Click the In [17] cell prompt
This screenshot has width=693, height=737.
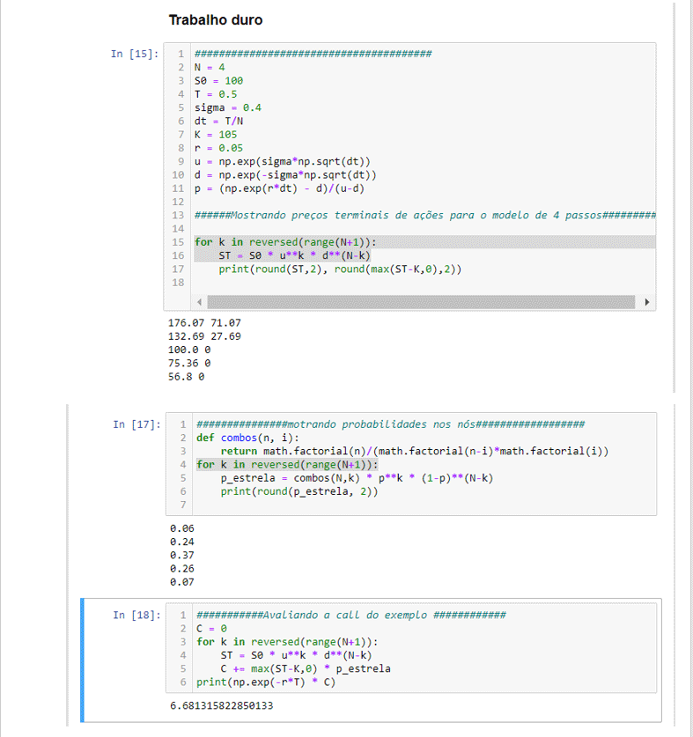click(136, 424)
